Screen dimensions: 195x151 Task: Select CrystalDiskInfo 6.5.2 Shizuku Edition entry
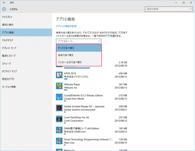[83, 96]
